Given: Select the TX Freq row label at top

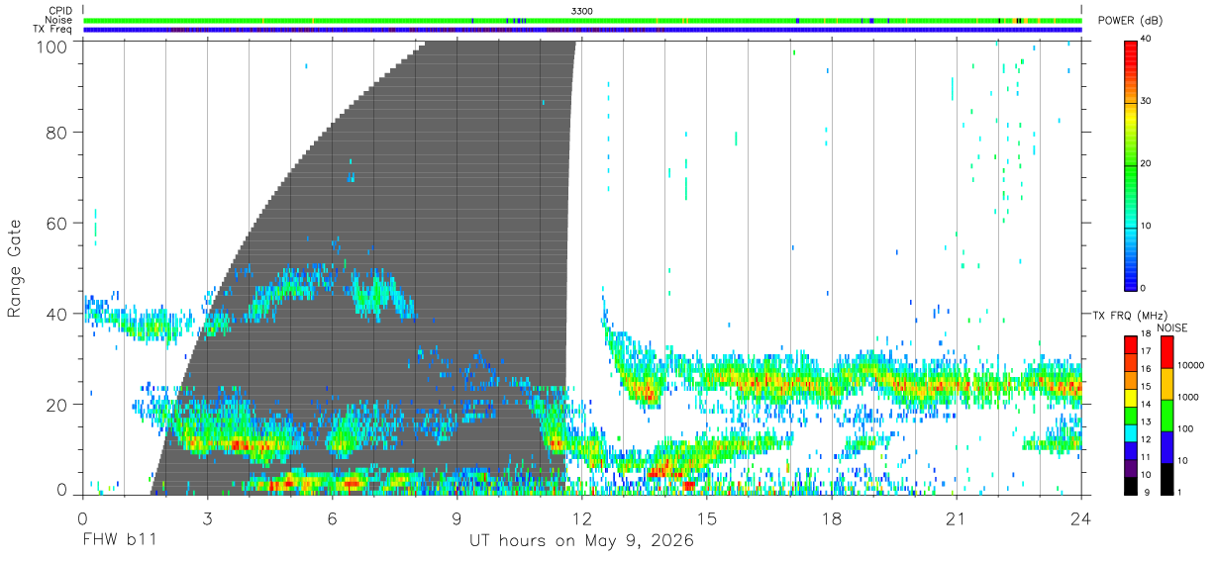Looking at the screenshot, I should click(x=52, y=29).
